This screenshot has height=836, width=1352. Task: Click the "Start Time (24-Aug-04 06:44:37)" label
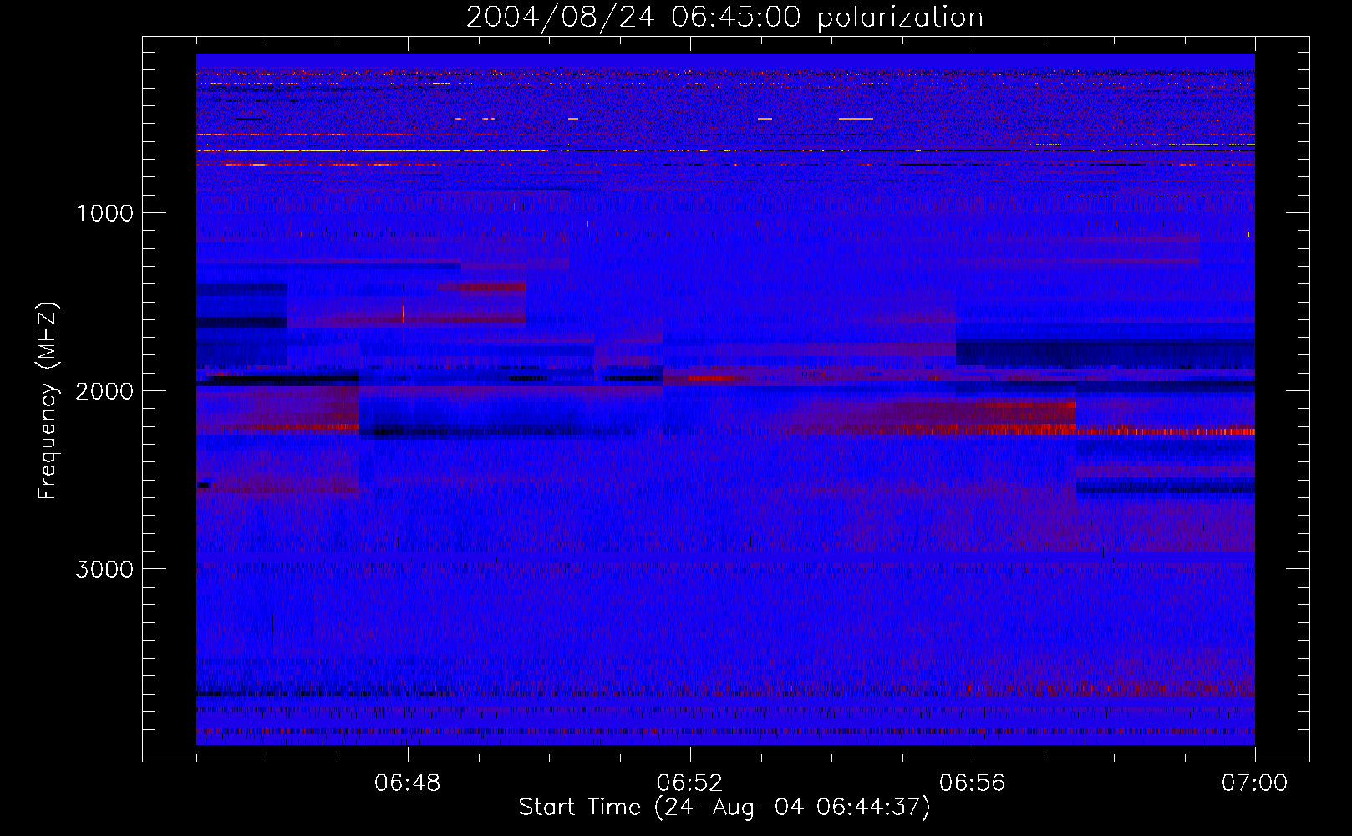click(x=724, y=808)
